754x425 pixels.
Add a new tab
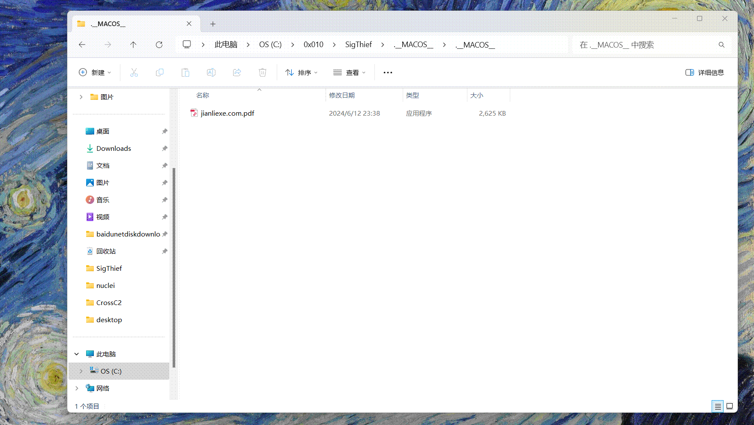[213, 24]
